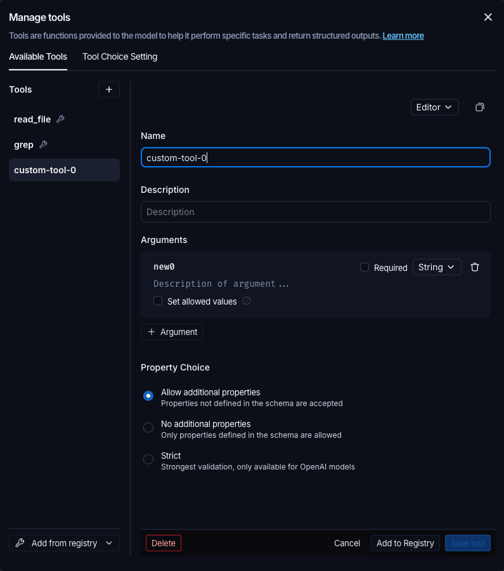This screenshot has width=504, height=571.
Task: Copy tool definition with the copy icon
Action: pyautogui.click(x=480, y=107)
